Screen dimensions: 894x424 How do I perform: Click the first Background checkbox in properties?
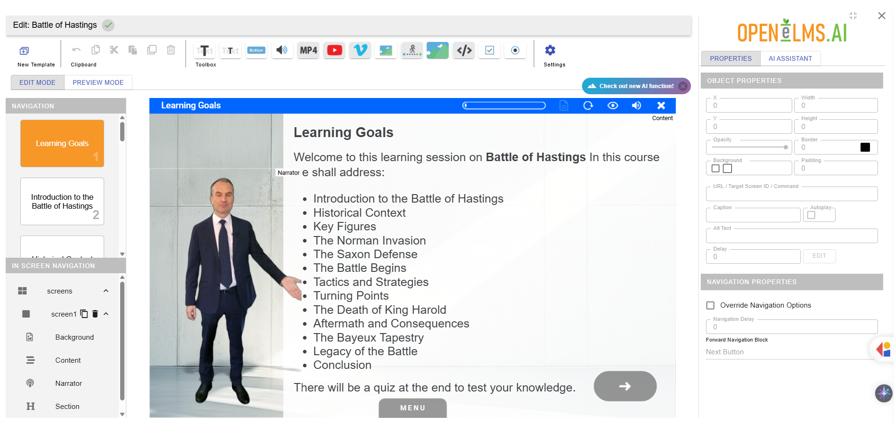[715, 168]
